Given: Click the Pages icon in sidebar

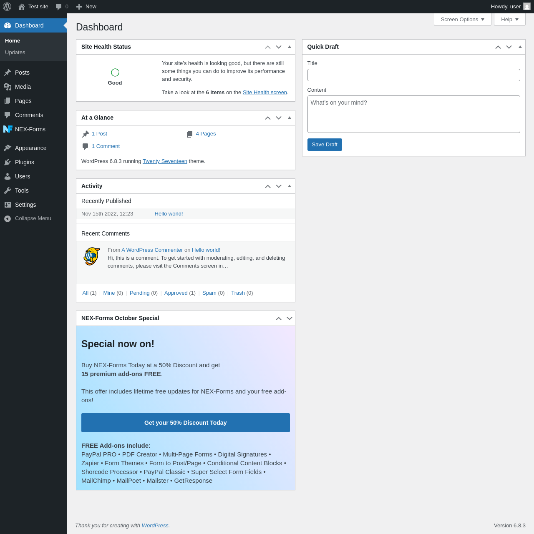Looking at the screenshot, I should (x=8, y=101).
